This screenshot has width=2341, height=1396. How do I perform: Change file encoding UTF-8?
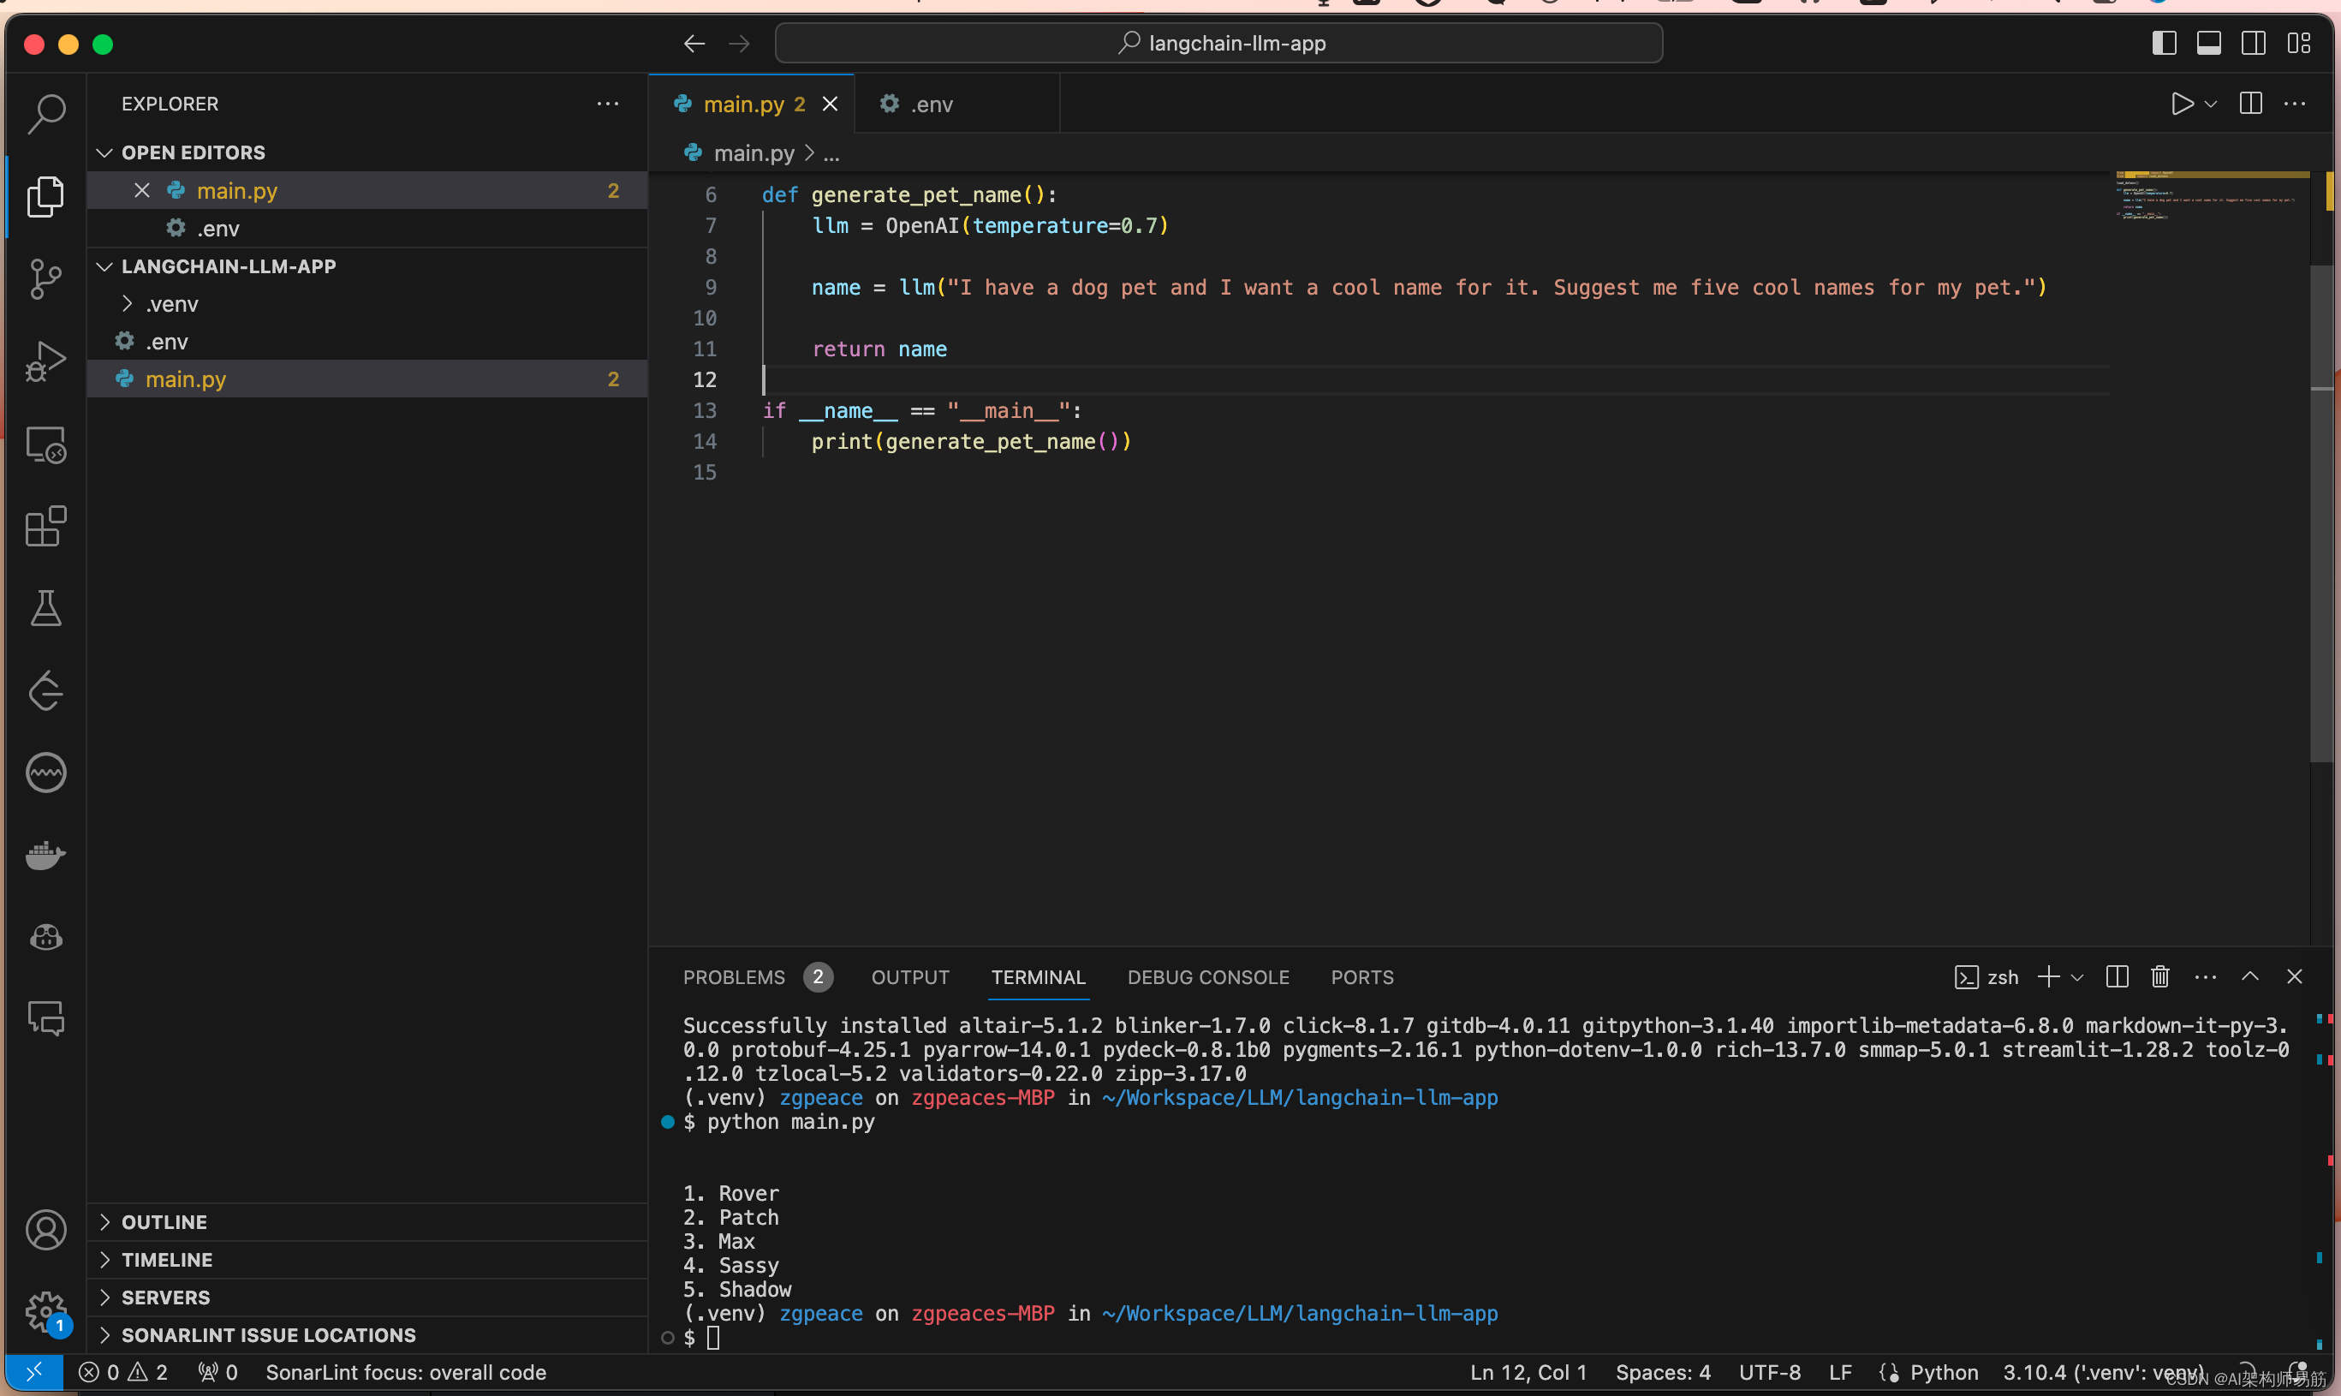click(x=1769, y=1371)
